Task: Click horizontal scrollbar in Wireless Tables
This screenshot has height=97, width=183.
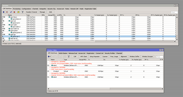Action: click(105, 89)
